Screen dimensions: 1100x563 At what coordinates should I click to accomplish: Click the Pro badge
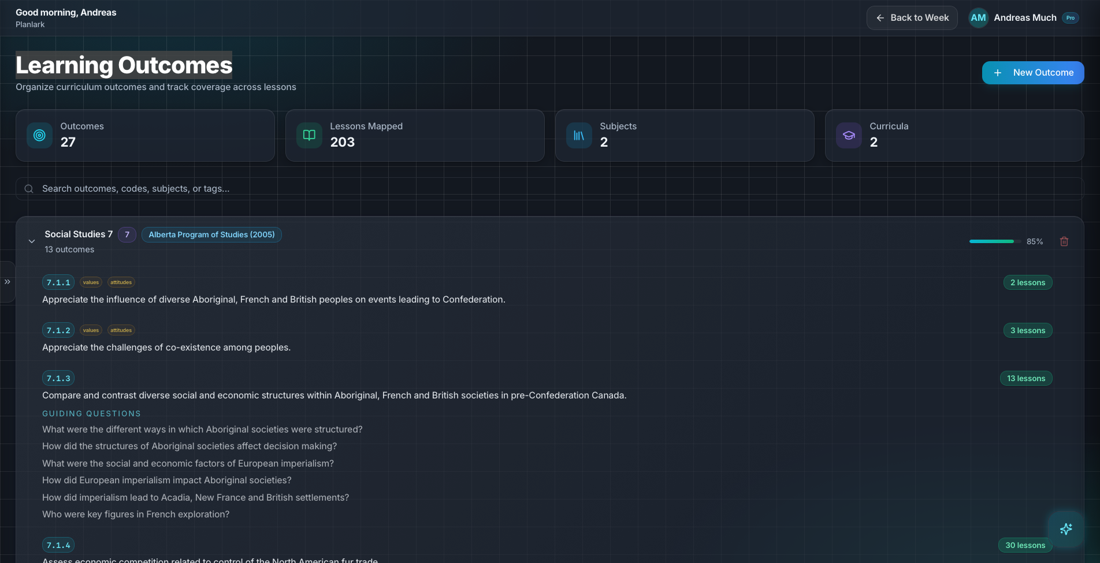1070,18
